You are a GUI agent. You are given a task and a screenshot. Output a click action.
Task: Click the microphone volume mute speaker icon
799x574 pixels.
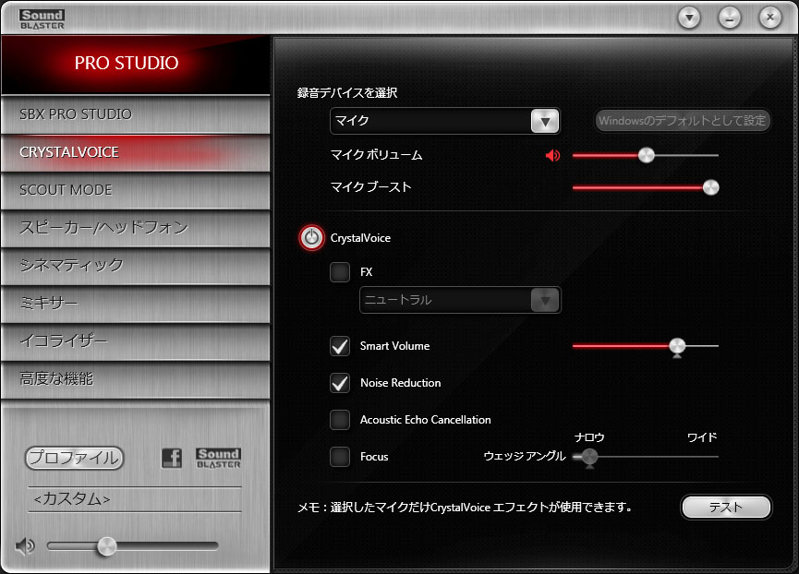click(552, 155)
